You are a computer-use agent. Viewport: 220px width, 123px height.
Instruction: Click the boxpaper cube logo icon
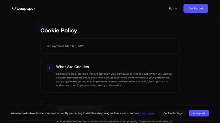(x=14, y=8)
